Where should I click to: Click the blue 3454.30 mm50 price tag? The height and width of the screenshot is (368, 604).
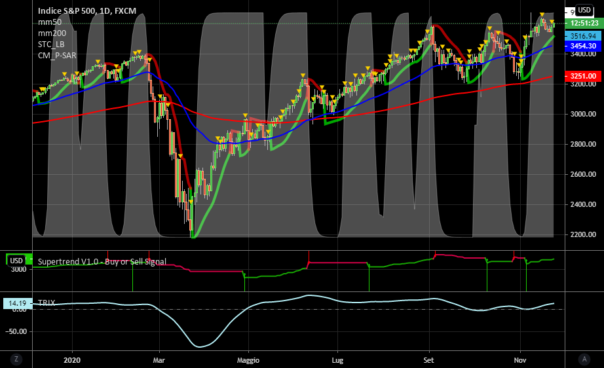[583, 46]
